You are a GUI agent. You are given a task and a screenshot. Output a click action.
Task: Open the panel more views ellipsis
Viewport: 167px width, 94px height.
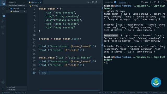pyautogui.click(x=129, y=2)
